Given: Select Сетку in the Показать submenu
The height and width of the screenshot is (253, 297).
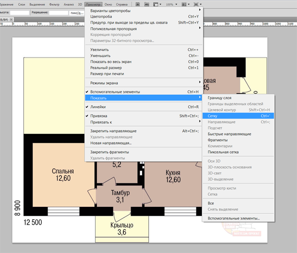Looking at the screenshot, I should [213, 116].
